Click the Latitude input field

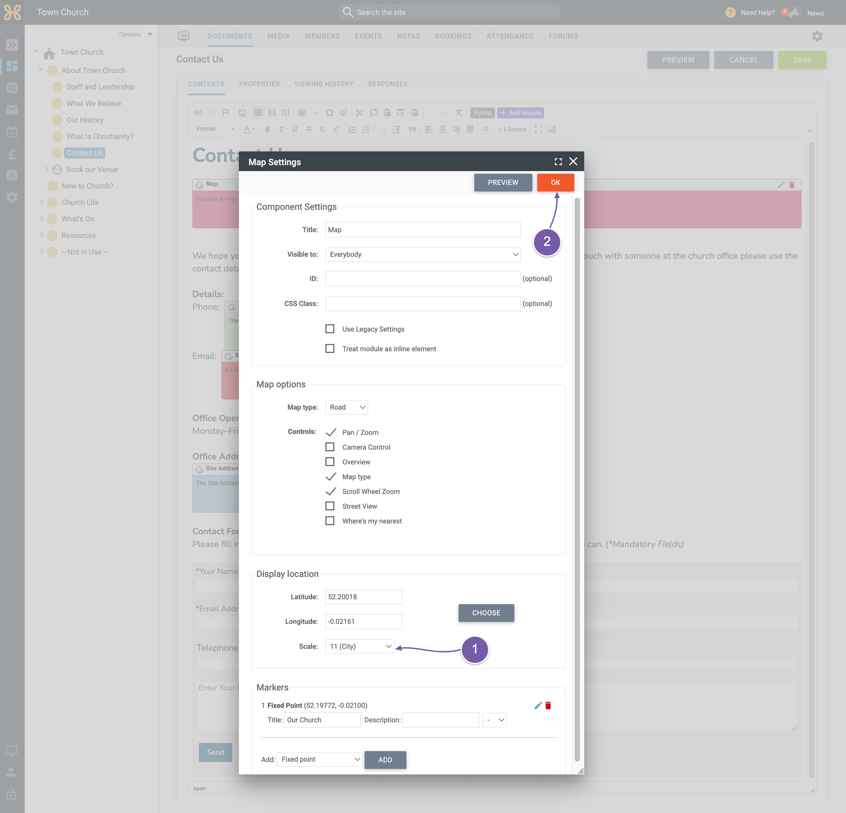[363, 597]
